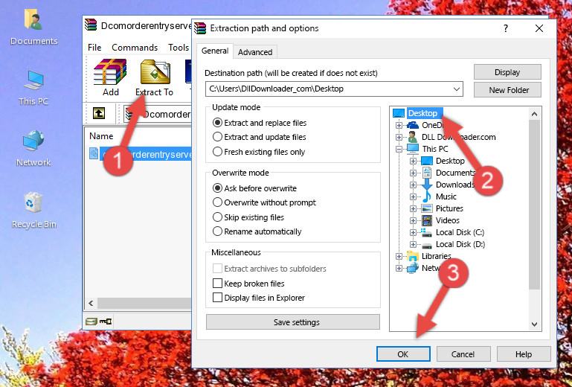Viewport: 572px width, 387px height.
Task: Select the Pictures icon in the tree
Action: [x=427, y=208]
